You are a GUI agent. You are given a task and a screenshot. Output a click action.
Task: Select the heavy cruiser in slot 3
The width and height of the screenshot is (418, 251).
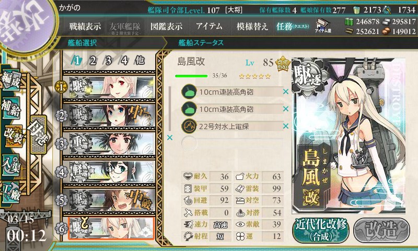click(x=109, y=143)
